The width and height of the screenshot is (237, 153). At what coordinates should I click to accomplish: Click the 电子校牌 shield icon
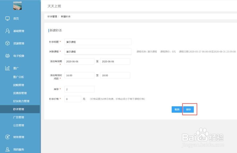7,56
